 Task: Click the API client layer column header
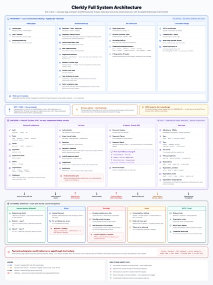coord(131,24)
